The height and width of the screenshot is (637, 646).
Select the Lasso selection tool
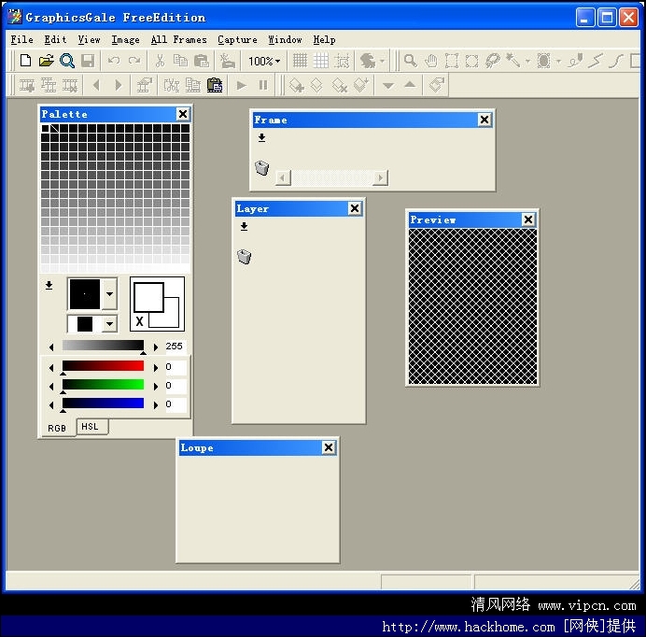(492, 61)
